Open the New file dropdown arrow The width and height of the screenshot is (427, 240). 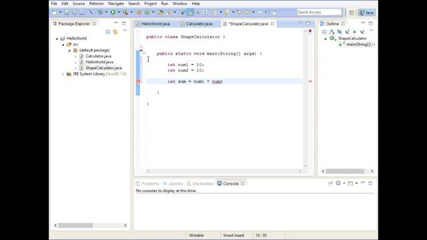coord(60,12)
